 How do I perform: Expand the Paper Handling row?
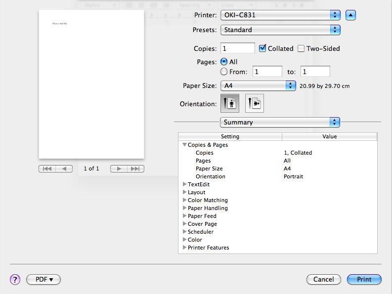pos(184,208)
